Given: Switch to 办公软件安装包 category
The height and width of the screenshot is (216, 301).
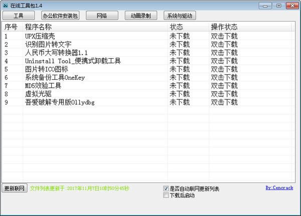Looking at the screenshot, I should coord(60,16).
